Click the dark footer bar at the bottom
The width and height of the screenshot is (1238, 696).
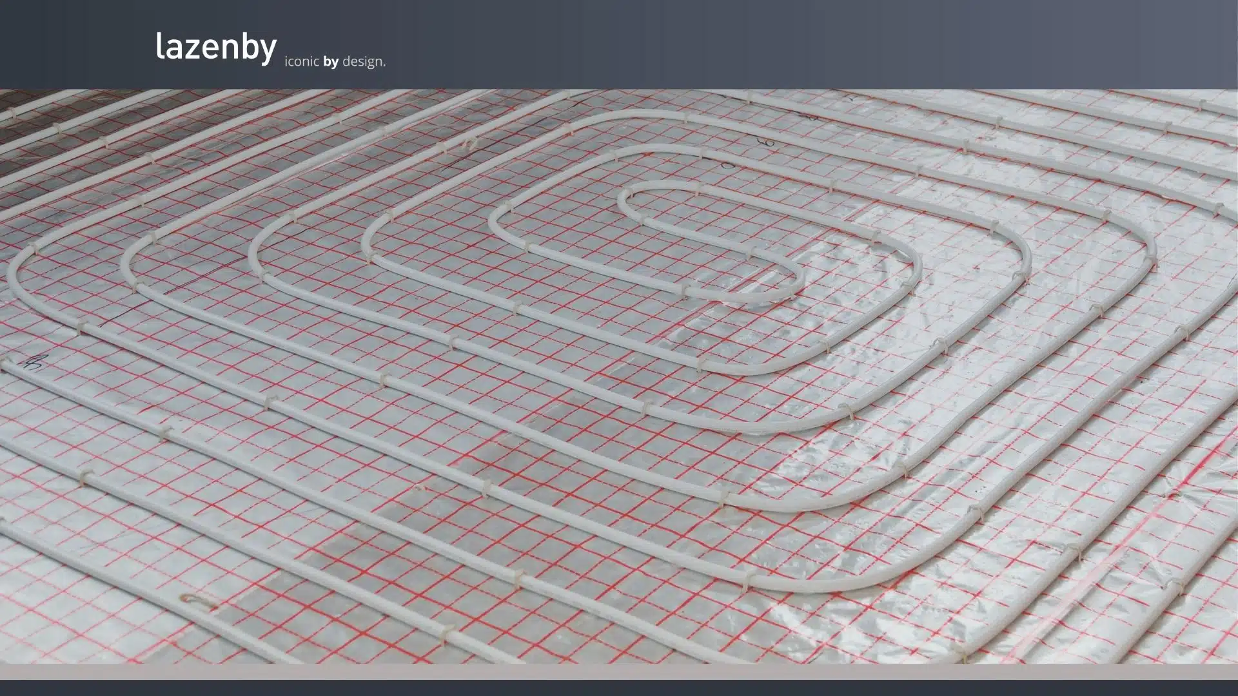(x=619, y=688)
